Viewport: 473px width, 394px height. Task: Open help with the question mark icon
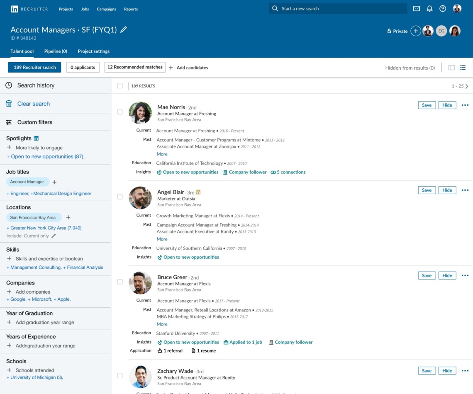443,8
